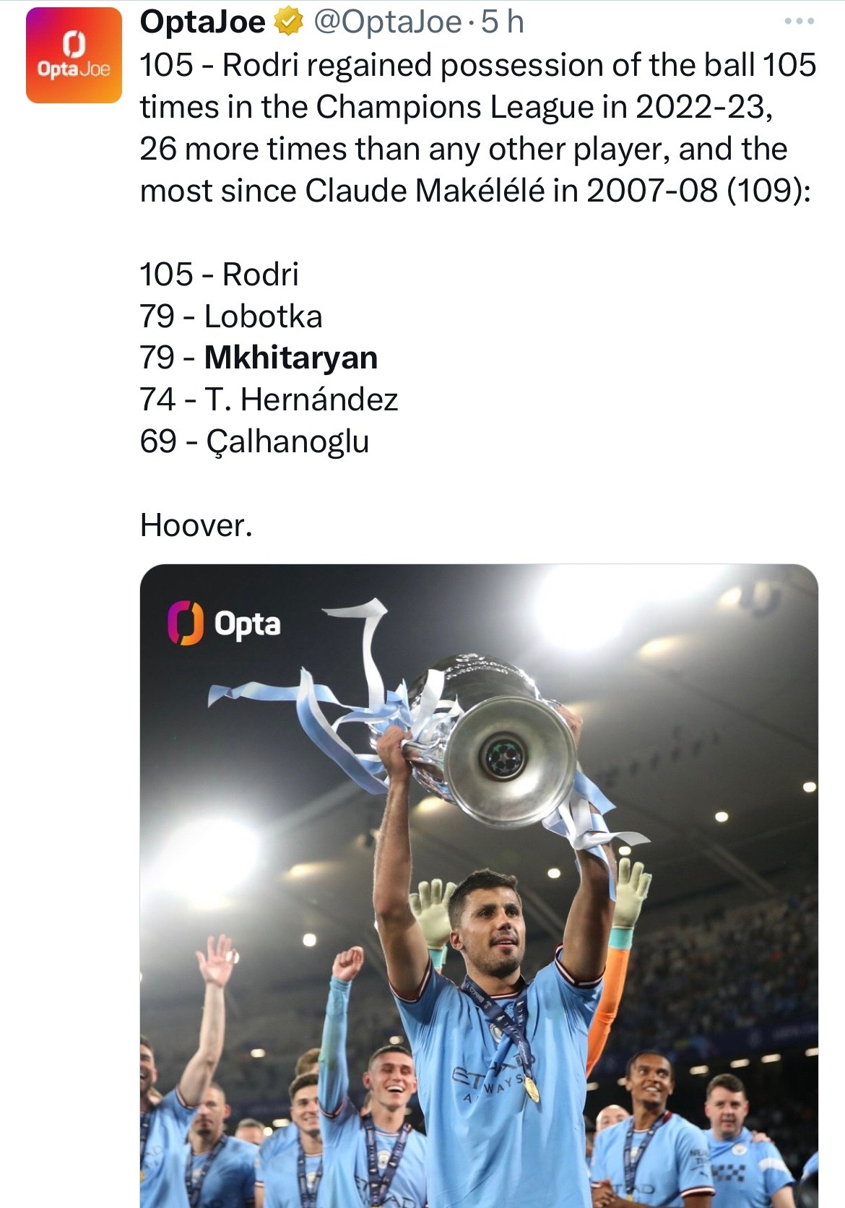Click the '79 - Lobotka' list line
The image size is (845, 1208).
231,316
